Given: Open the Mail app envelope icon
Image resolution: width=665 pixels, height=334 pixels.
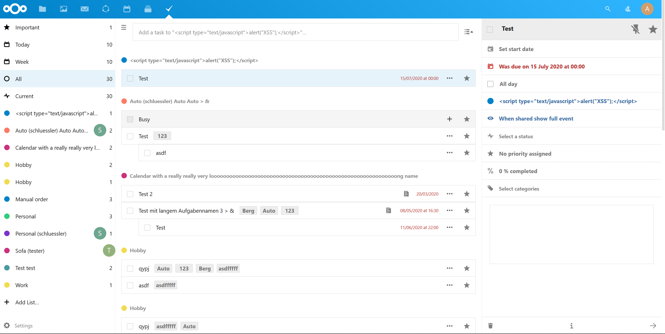Looking at the screenshot, I should click(85, 9).
